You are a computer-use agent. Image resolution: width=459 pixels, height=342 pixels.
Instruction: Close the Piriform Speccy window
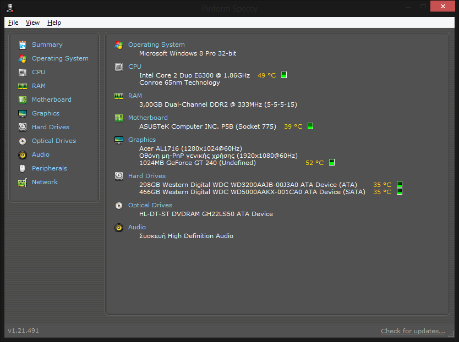point(442,7)
